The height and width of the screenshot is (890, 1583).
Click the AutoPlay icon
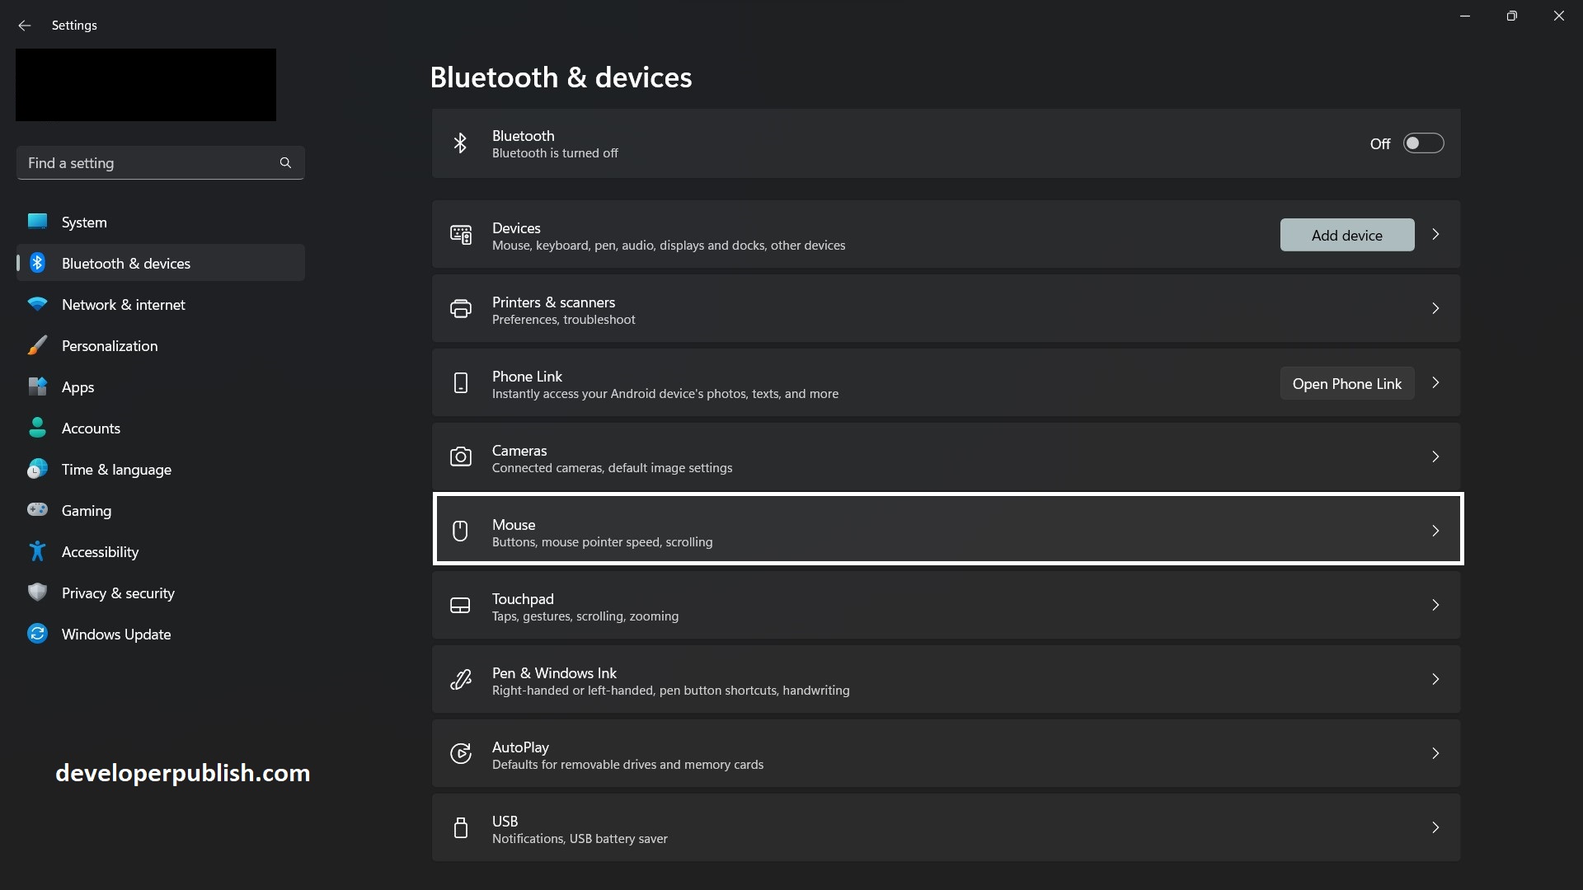pos(461,753)
